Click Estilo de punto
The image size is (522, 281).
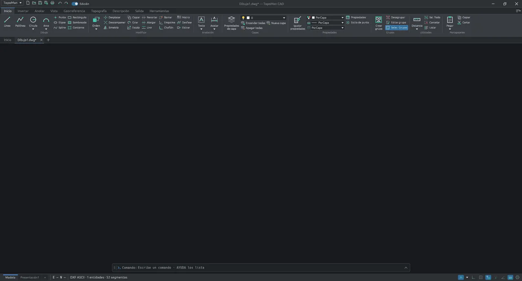[357, 22]
